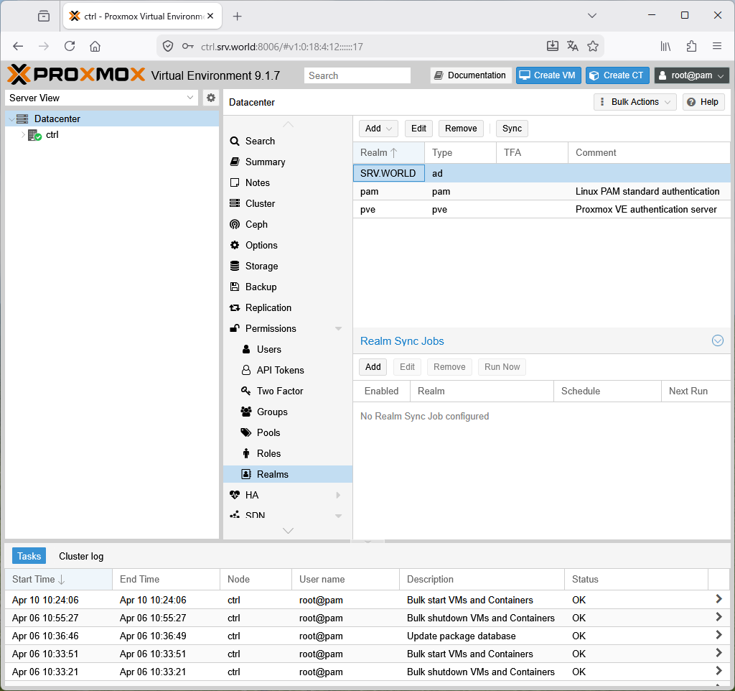Collapse the Permissions submenu arrow
This screenshot has width=735, height=691.
pyautogui.click(x=339, y=328)
